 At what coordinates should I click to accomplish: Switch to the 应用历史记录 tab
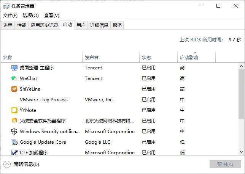pyautogui.click(x=45, y=25)
